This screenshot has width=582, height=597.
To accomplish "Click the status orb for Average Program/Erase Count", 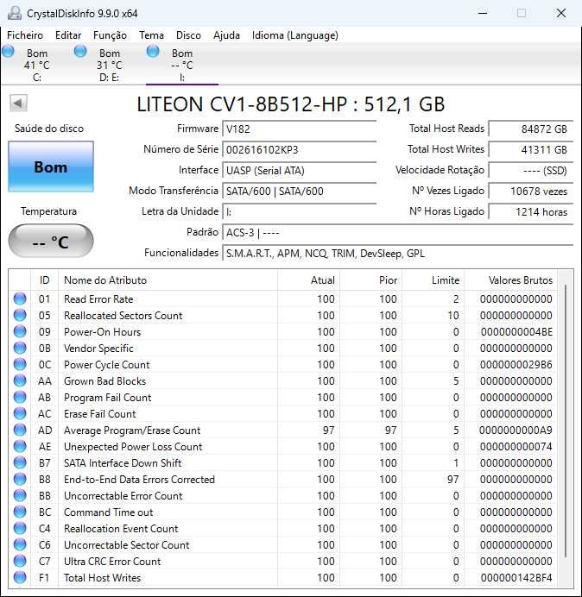I will point(20,430).
